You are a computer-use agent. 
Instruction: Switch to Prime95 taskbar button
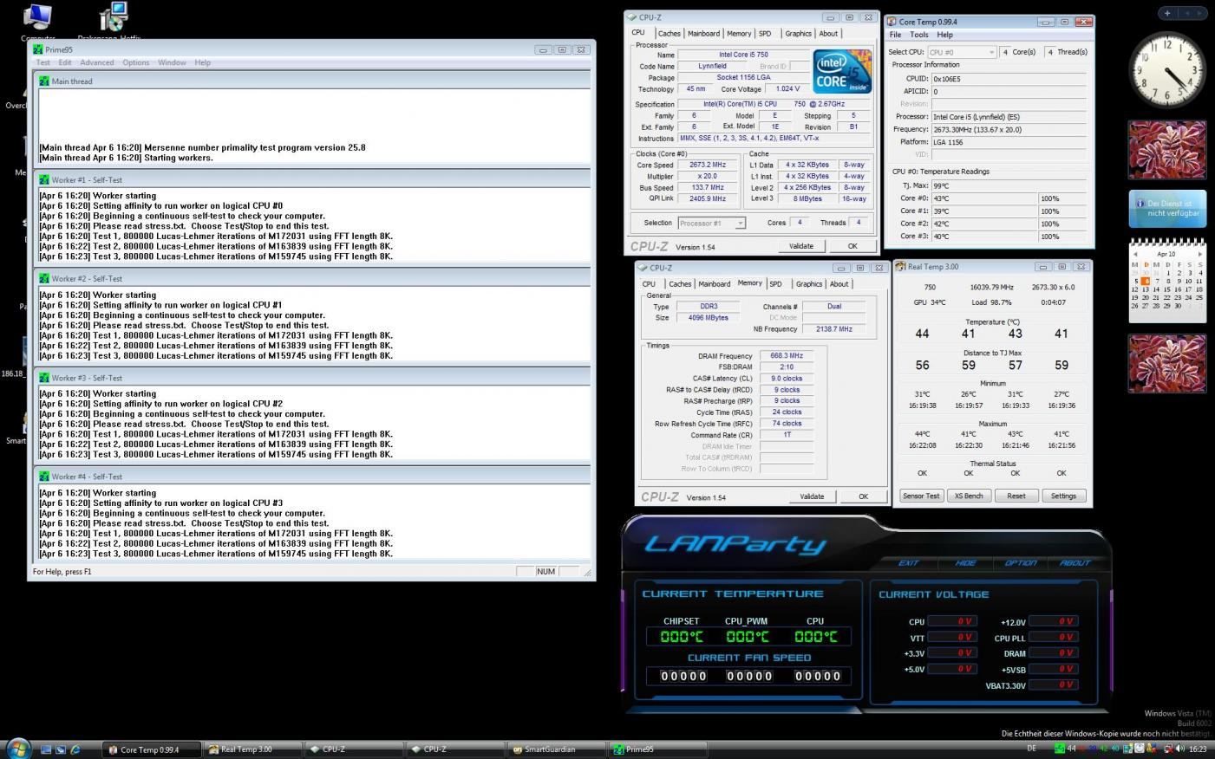pyautogui.click(x=656, y=749)
